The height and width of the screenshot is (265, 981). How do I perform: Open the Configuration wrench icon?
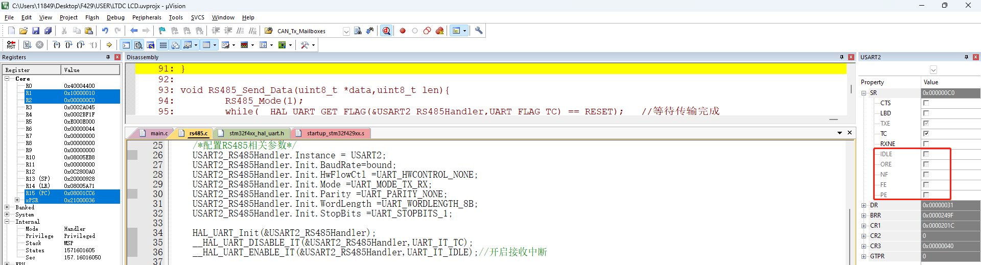[479, 31]
